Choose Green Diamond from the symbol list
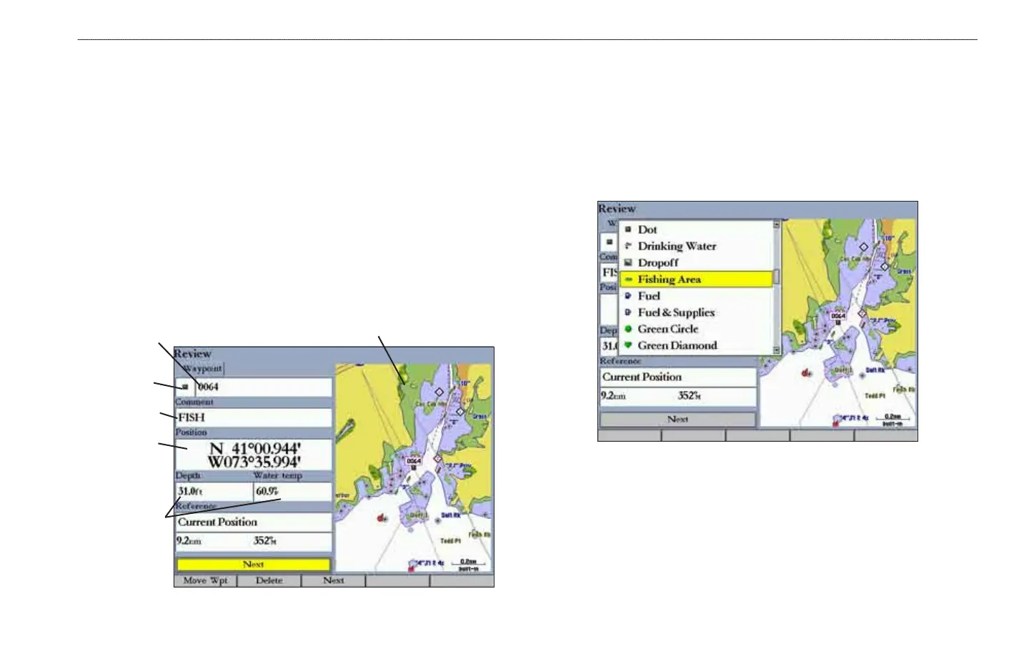Viewport: 1029px width, 669px height. click(x=696, y=345)
